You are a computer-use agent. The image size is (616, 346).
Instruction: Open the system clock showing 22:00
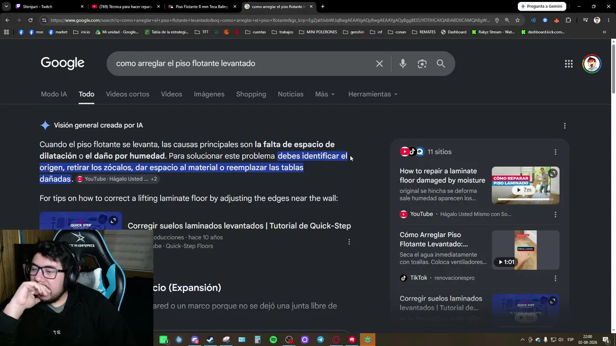click(x=587, y=340)
